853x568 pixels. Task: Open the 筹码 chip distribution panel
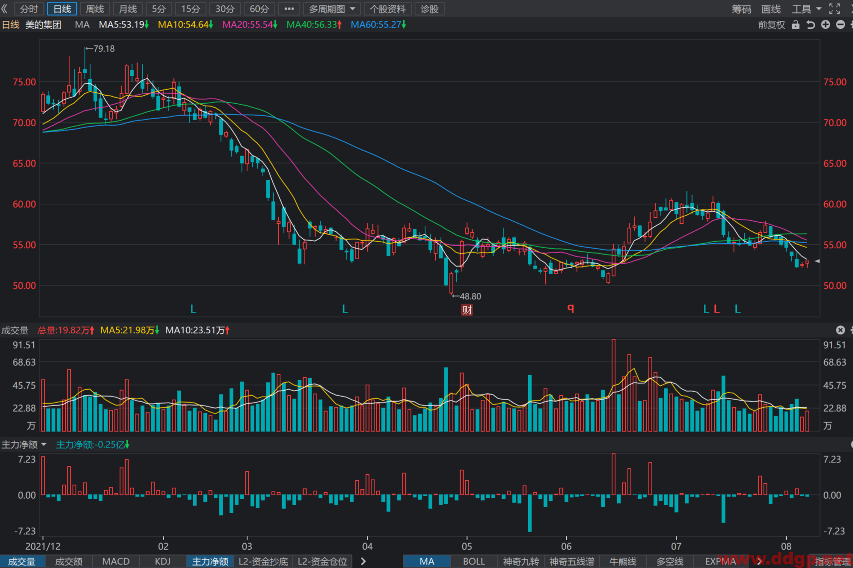click(741, 9)
